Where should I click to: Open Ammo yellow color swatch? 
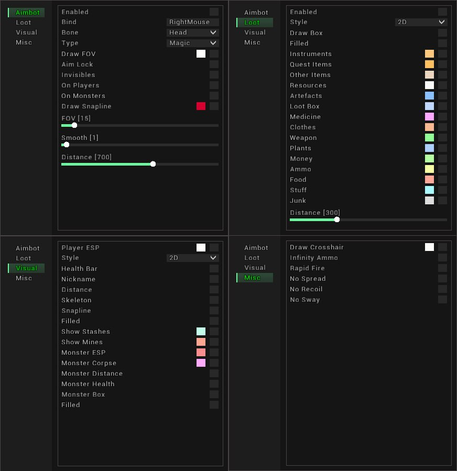coord(429,169)
